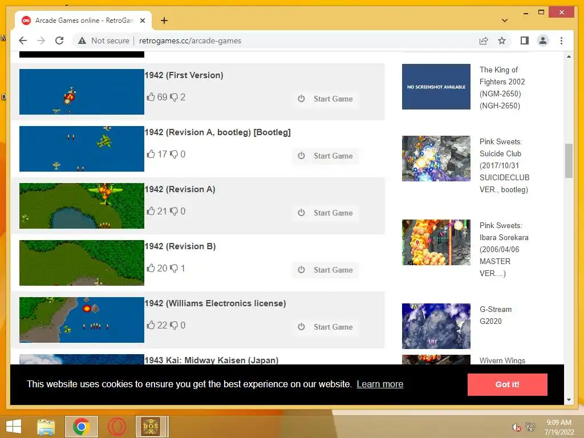Click the browser forward arrow
This screenshot has height=438, width=584.
[41, 40]
